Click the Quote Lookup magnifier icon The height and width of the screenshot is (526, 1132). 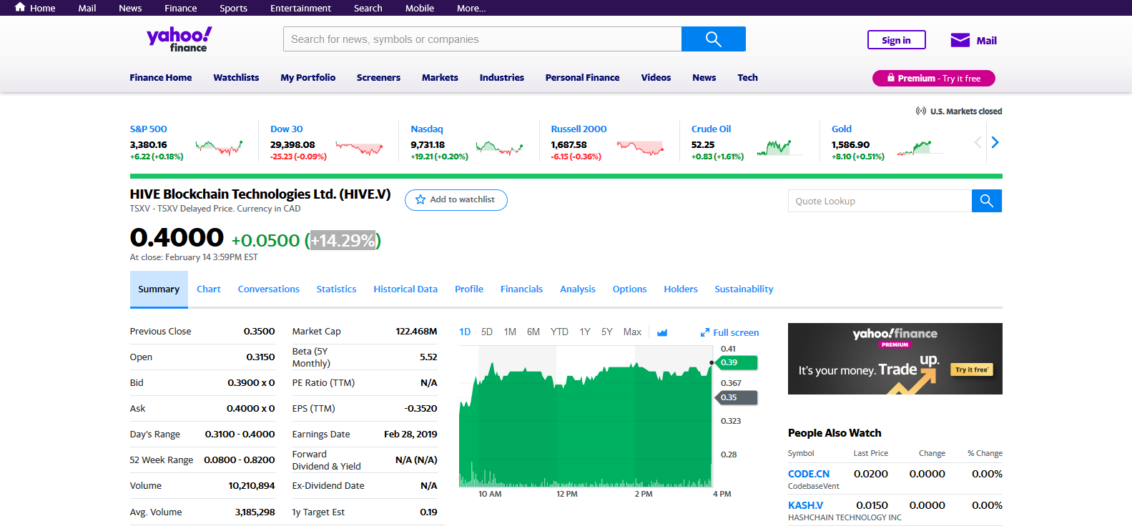pyautogui.click(x=986, y=201)
